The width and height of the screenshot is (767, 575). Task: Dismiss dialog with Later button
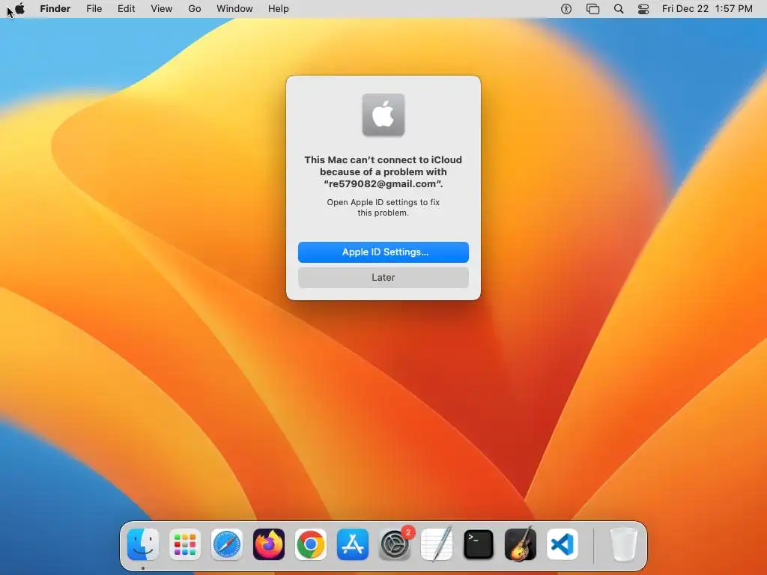[383, 278]
